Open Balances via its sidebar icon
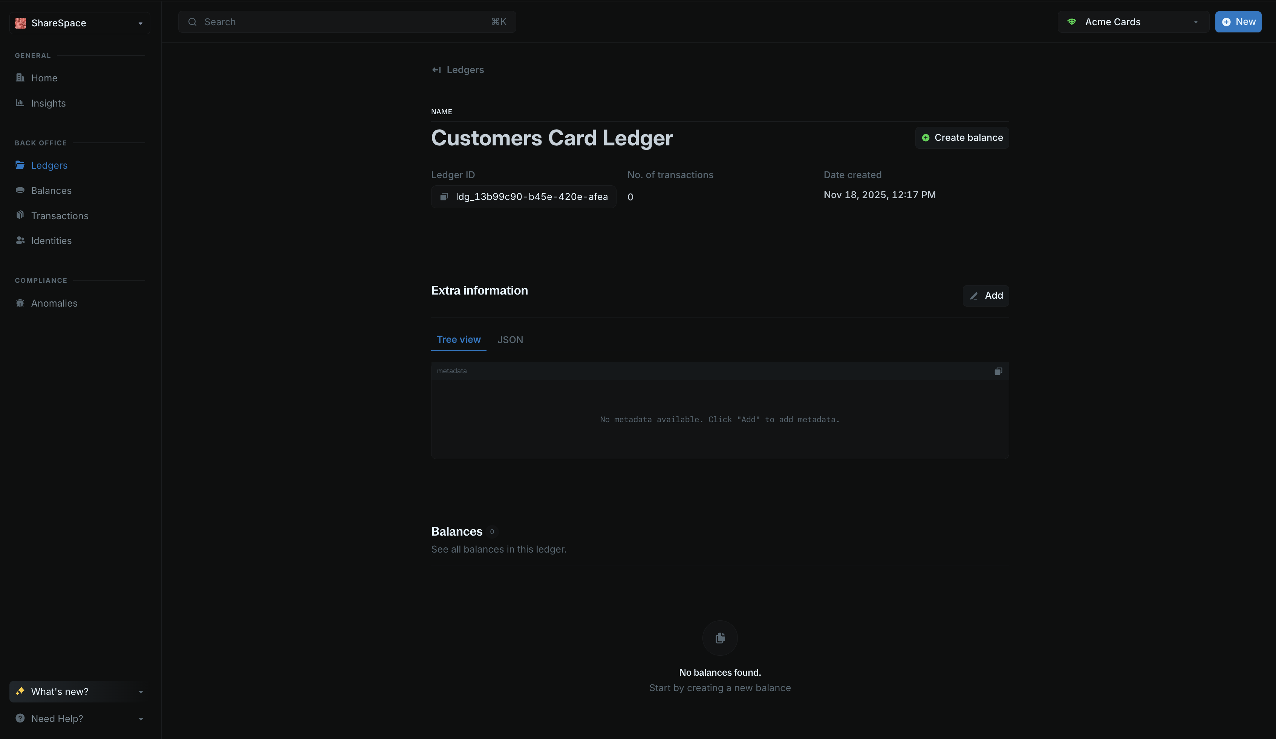This screenshot has width=1276, height=739. 20,190
